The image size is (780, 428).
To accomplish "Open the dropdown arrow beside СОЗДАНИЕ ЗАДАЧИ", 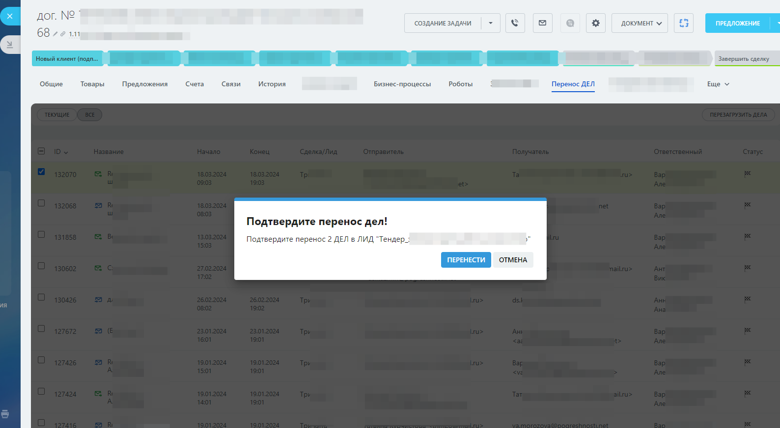I will tap(491, 23).
